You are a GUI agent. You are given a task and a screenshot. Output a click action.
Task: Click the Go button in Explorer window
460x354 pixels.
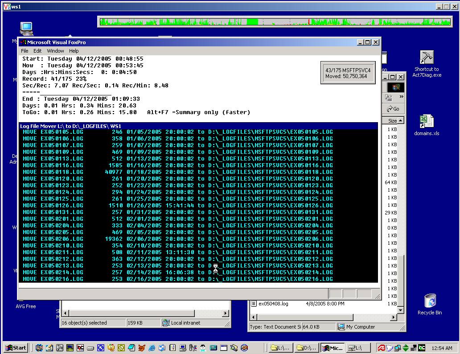394,109
